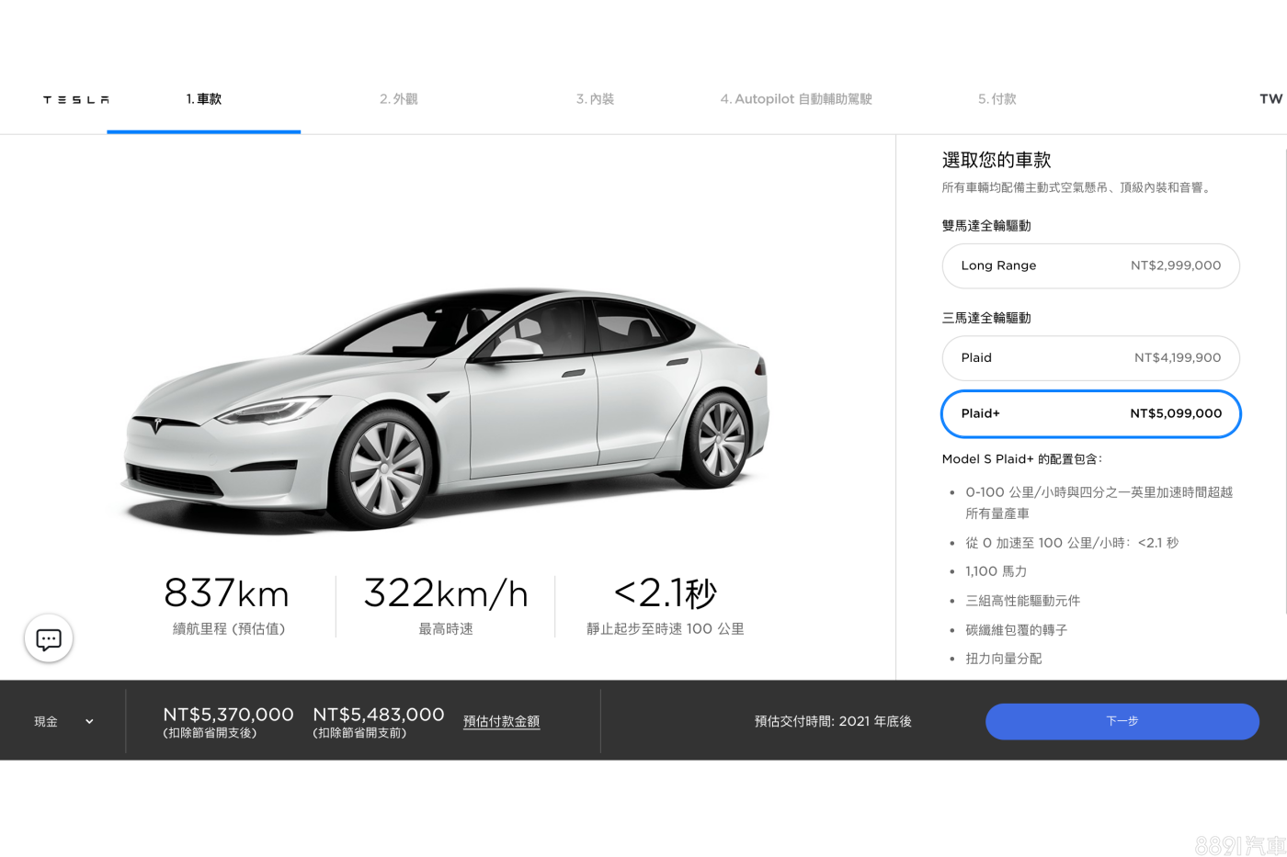1287x857 pixels.
Task: Click the NT$5,370,000 after-savings price
Action: 228,715
